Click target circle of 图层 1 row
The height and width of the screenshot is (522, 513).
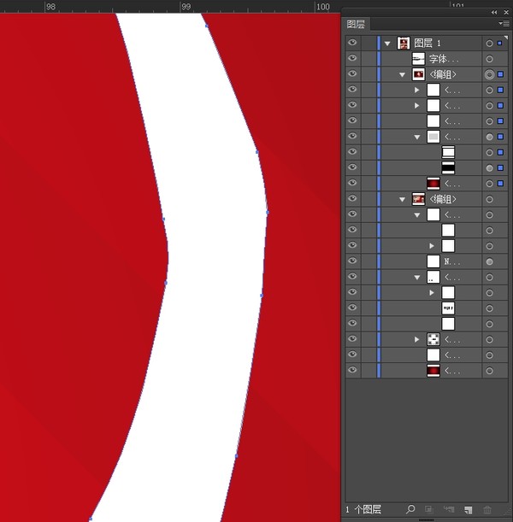tap(489, 44)
